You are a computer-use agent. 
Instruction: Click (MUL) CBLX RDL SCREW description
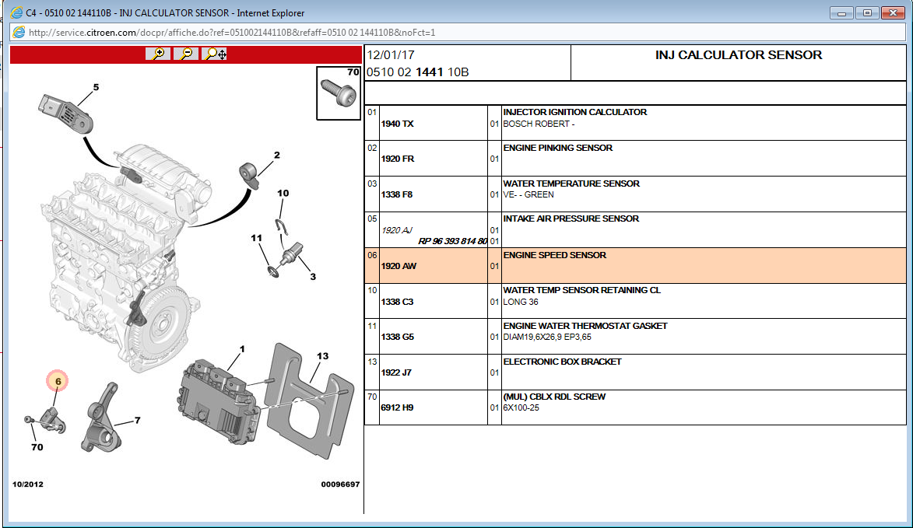(554, 397)
